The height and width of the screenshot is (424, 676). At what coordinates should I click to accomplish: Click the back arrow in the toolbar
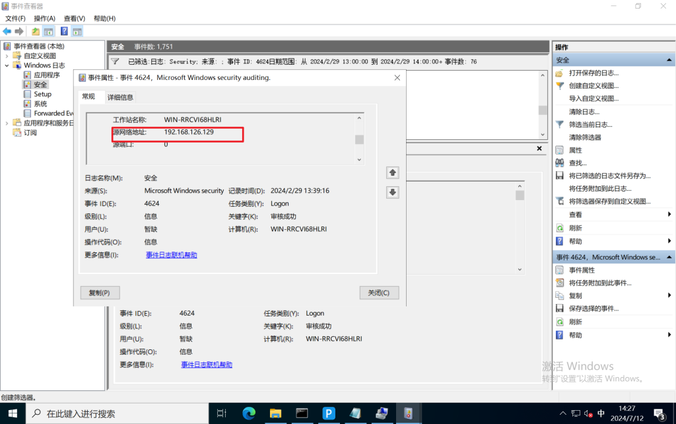[7, 31]
